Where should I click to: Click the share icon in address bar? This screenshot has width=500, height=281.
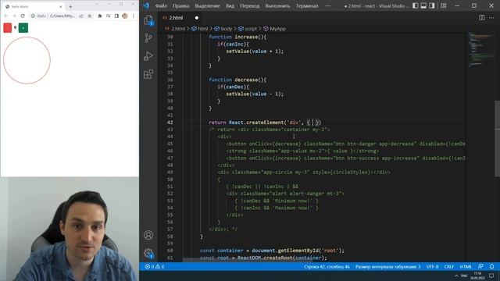(81, 16)
